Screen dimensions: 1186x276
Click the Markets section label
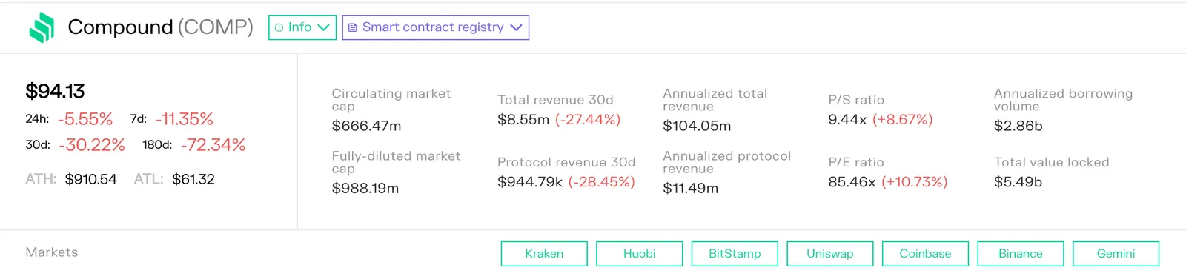[x=52, y=252]
